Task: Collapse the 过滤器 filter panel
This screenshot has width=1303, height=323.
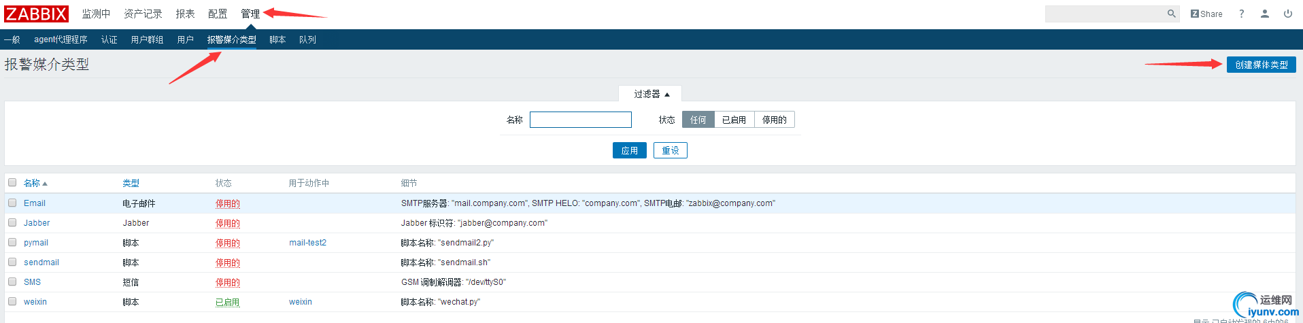Action: tap(651, 94)
